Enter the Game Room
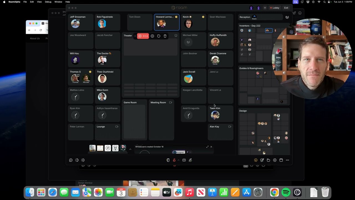 (x=134, y=120)
